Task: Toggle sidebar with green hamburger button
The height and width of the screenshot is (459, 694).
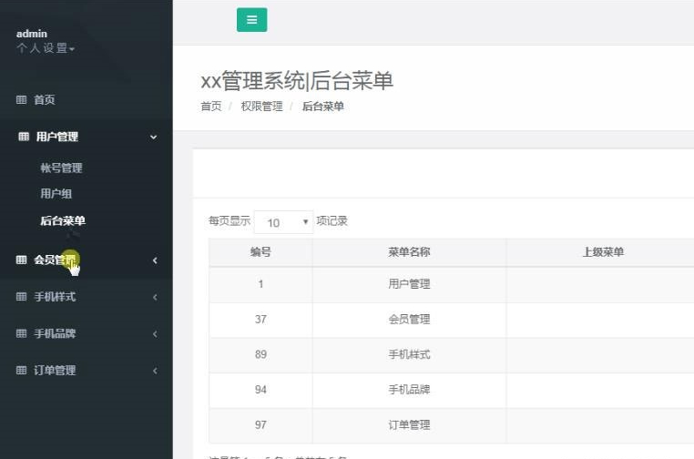Action: coord(252,19)
